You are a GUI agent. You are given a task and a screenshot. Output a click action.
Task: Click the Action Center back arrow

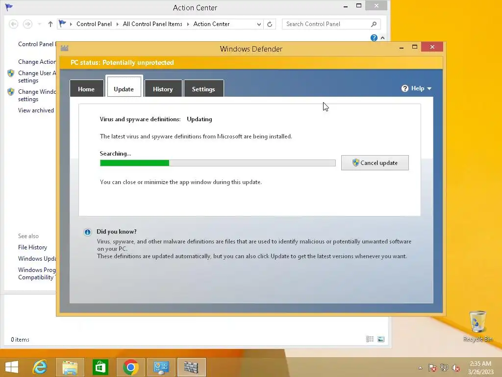[13, 24]
